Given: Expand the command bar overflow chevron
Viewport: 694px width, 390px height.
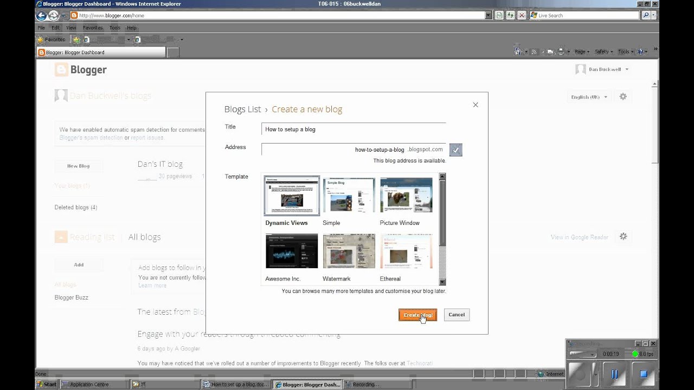Looking at the screenshot, I should (x=656, y=49).
